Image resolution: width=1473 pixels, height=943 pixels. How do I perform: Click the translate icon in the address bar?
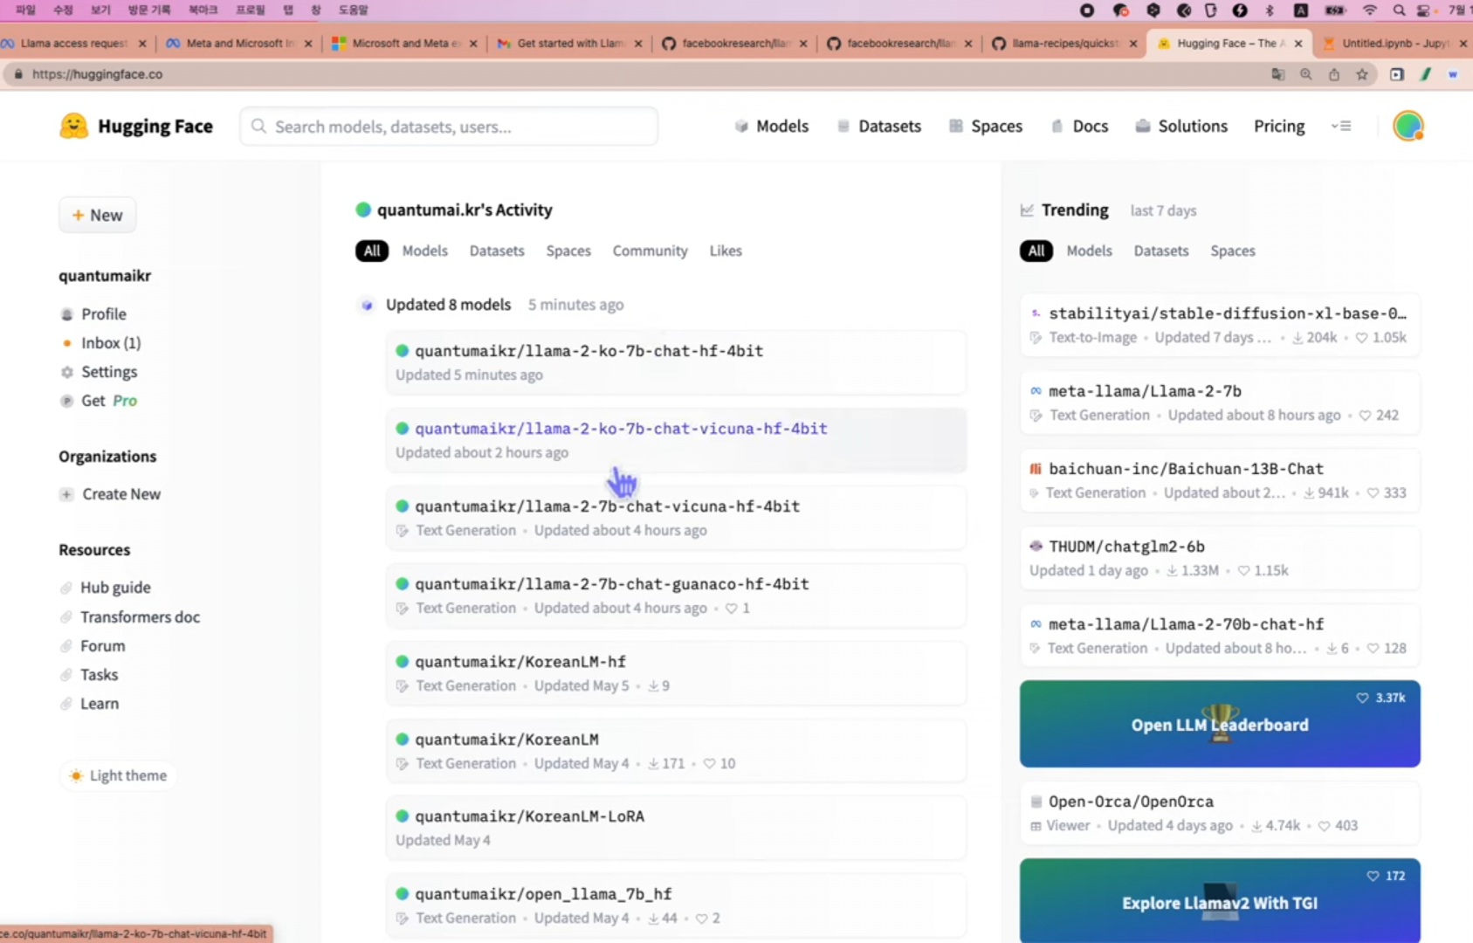coord(1278,74)
